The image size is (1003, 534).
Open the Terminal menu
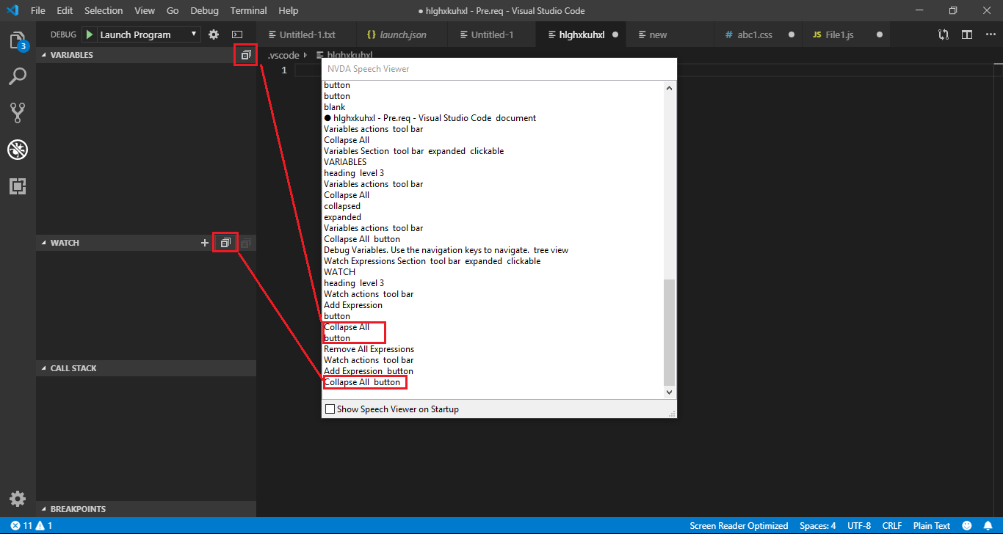tap(247, 10)
